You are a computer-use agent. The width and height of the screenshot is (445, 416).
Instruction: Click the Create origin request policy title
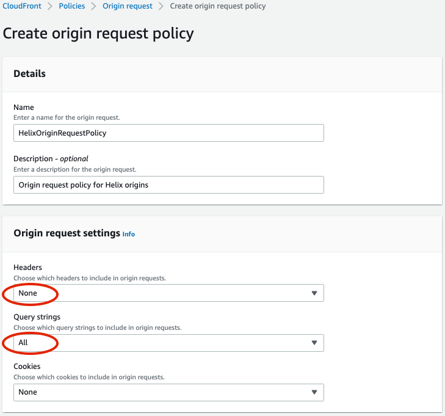pos(98,34)
